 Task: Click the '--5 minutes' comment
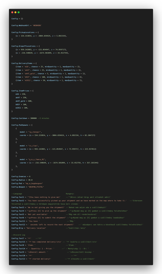pos(43,118)
